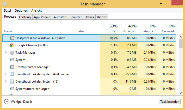This screenshot has width=185, height=110.
Task: Switch to the Dienste tab
Action: tap(102, 17)
